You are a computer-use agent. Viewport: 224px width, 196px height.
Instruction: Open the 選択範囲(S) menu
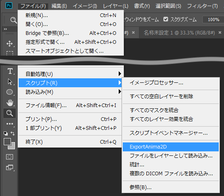168,6
